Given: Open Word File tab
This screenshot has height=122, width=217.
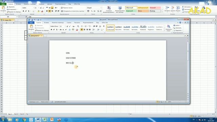Looking at the screenshot, I should pos(31,23).
